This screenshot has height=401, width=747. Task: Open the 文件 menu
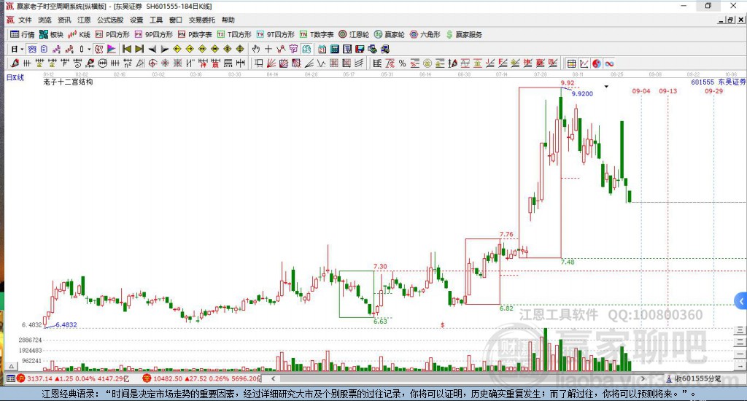click(25, 20)
